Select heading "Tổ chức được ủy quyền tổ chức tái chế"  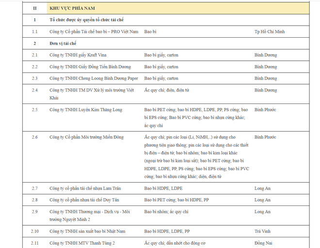click(90, 20)
